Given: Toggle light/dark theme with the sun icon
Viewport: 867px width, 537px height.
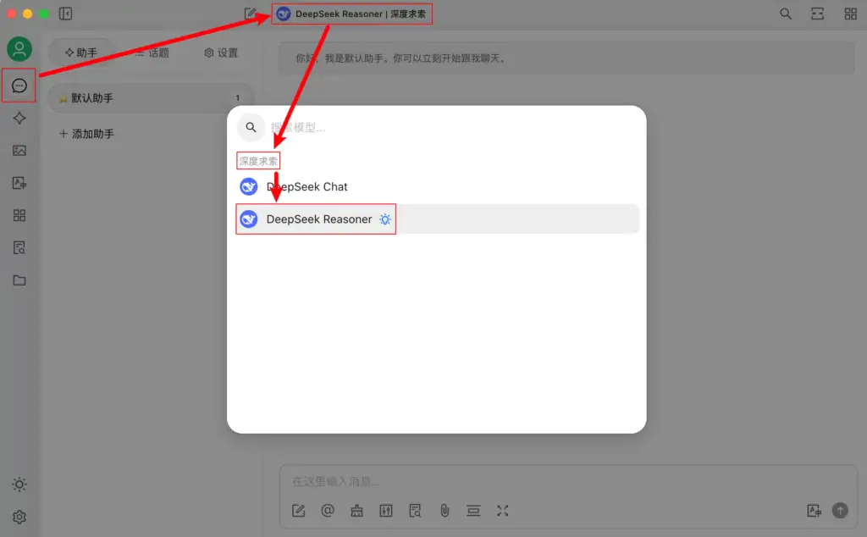Looking at the screenshot, I should [x=19, y=484].
